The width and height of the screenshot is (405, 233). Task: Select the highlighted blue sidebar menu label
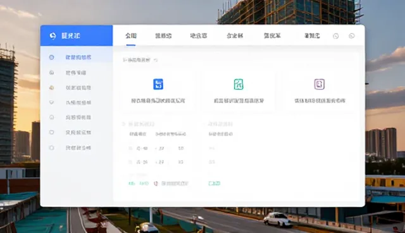tap(78, 58)
